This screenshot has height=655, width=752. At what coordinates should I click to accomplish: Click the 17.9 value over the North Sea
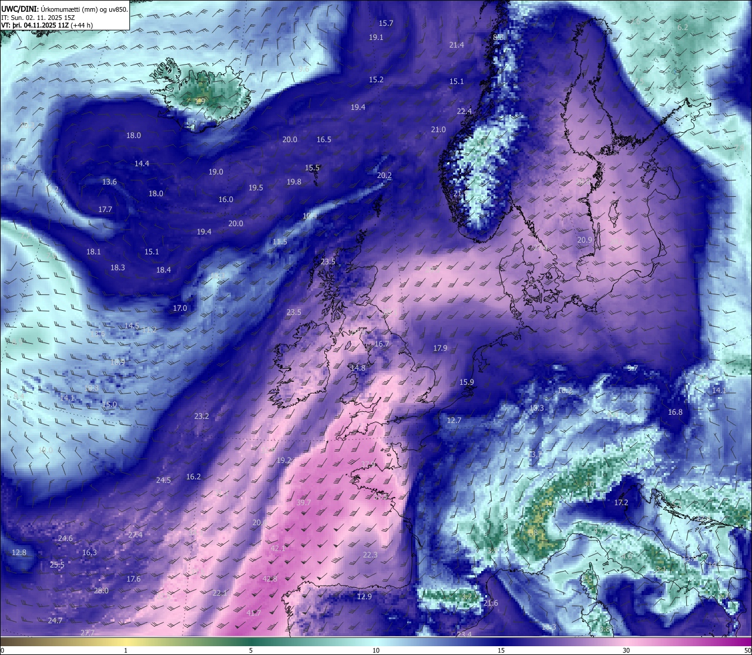440,348
